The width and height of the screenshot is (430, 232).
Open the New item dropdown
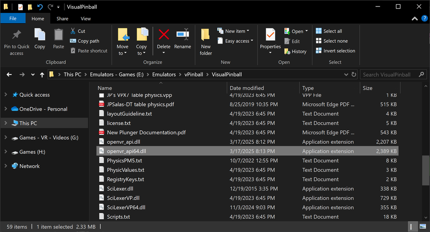233,31
